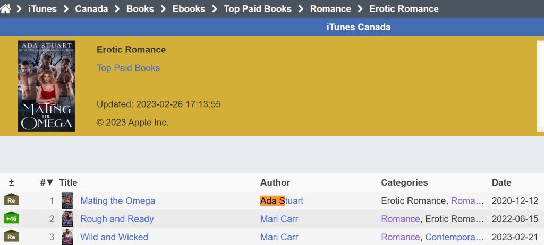544x245 pixels.
Task: Click the purple Romance category for Rough and Ready
Action: point(400,219)
